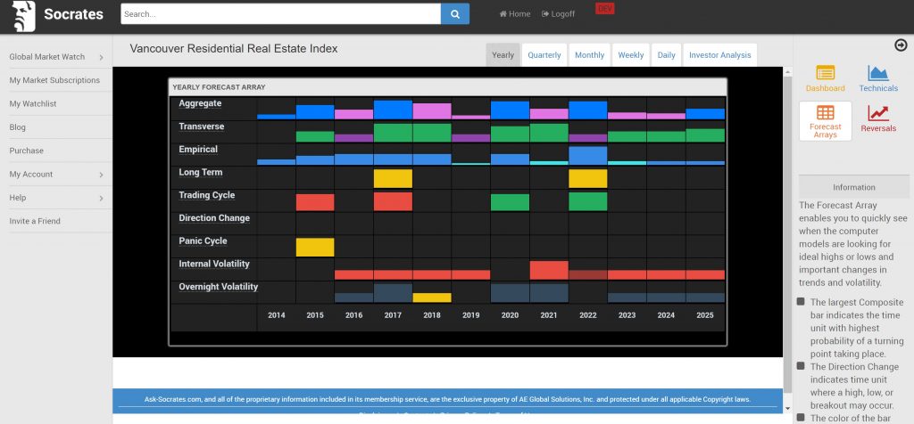The image size is (914, 424).
Task: Select the Forecast Arrays grid icon
Action: [x=825, y=115]
